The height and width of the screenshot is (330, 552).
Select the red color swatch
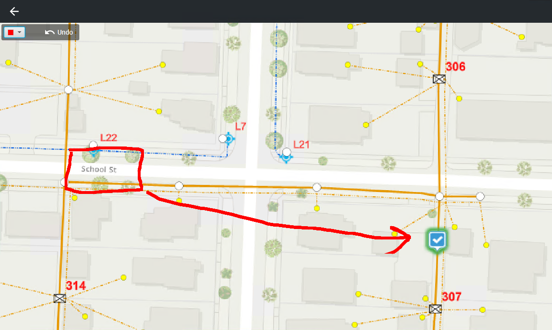(x=10, y=32)
